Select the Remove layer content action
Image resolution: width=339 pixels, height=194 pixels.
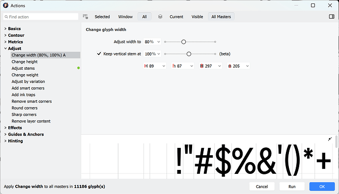31,121
